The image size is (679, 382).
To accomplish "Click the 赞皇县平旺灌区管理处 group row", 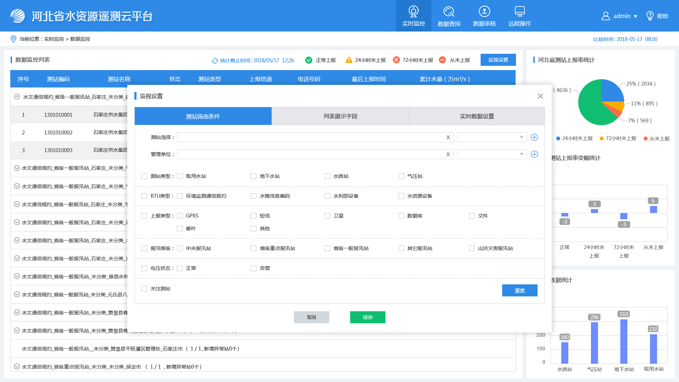I will tap(263, 349).
